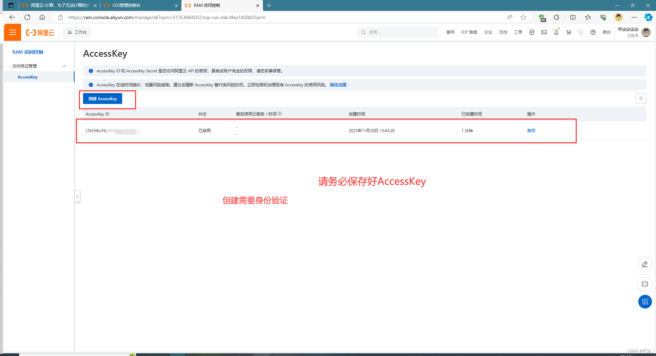Open the notifications bell
This screenshot has width=656, height=356.
(556, 32)
